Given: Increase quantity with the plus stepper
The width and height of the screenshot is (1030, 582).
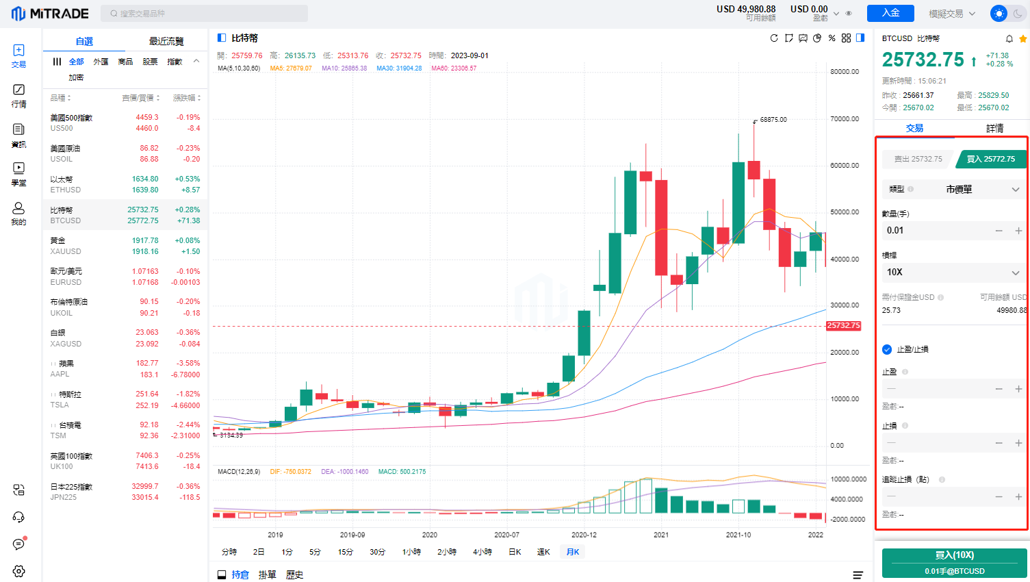Looking at the screenshot, I should point(1018,231).
